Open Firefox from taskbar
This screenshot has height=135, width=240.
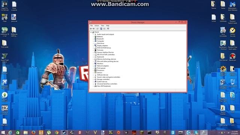pos(33,132)
